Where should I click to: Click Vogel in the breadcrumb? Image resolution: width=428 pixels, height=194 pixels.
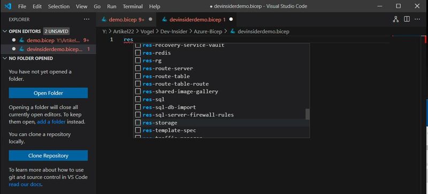(x=147, y=32)
